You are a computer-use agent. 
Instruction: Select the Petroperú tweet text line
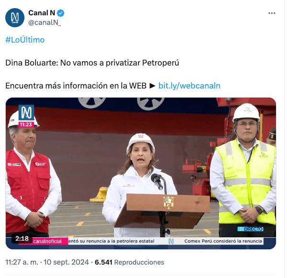click(x=92, y=63)
